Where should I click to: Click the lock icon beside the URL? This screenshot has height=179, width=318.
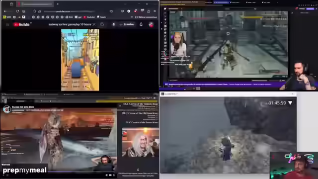tap(40, 11)
